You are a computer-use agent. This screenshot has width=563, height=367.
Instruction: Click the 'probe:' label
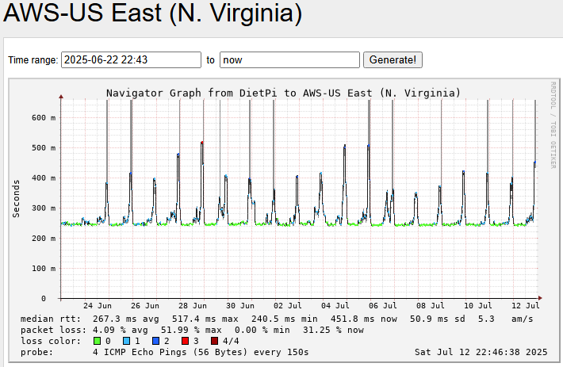click(36, 352)
